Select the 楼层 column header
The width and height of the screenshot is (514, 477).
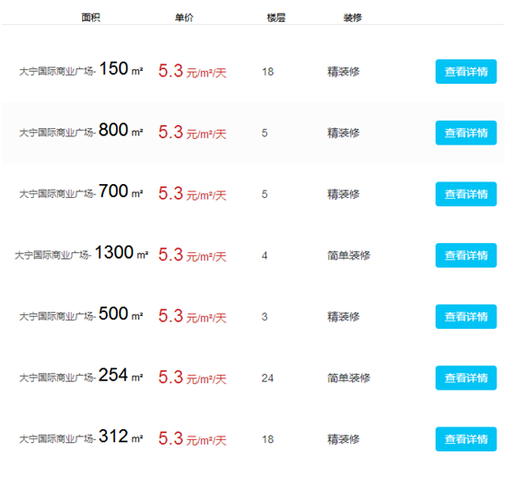(276, 17)
